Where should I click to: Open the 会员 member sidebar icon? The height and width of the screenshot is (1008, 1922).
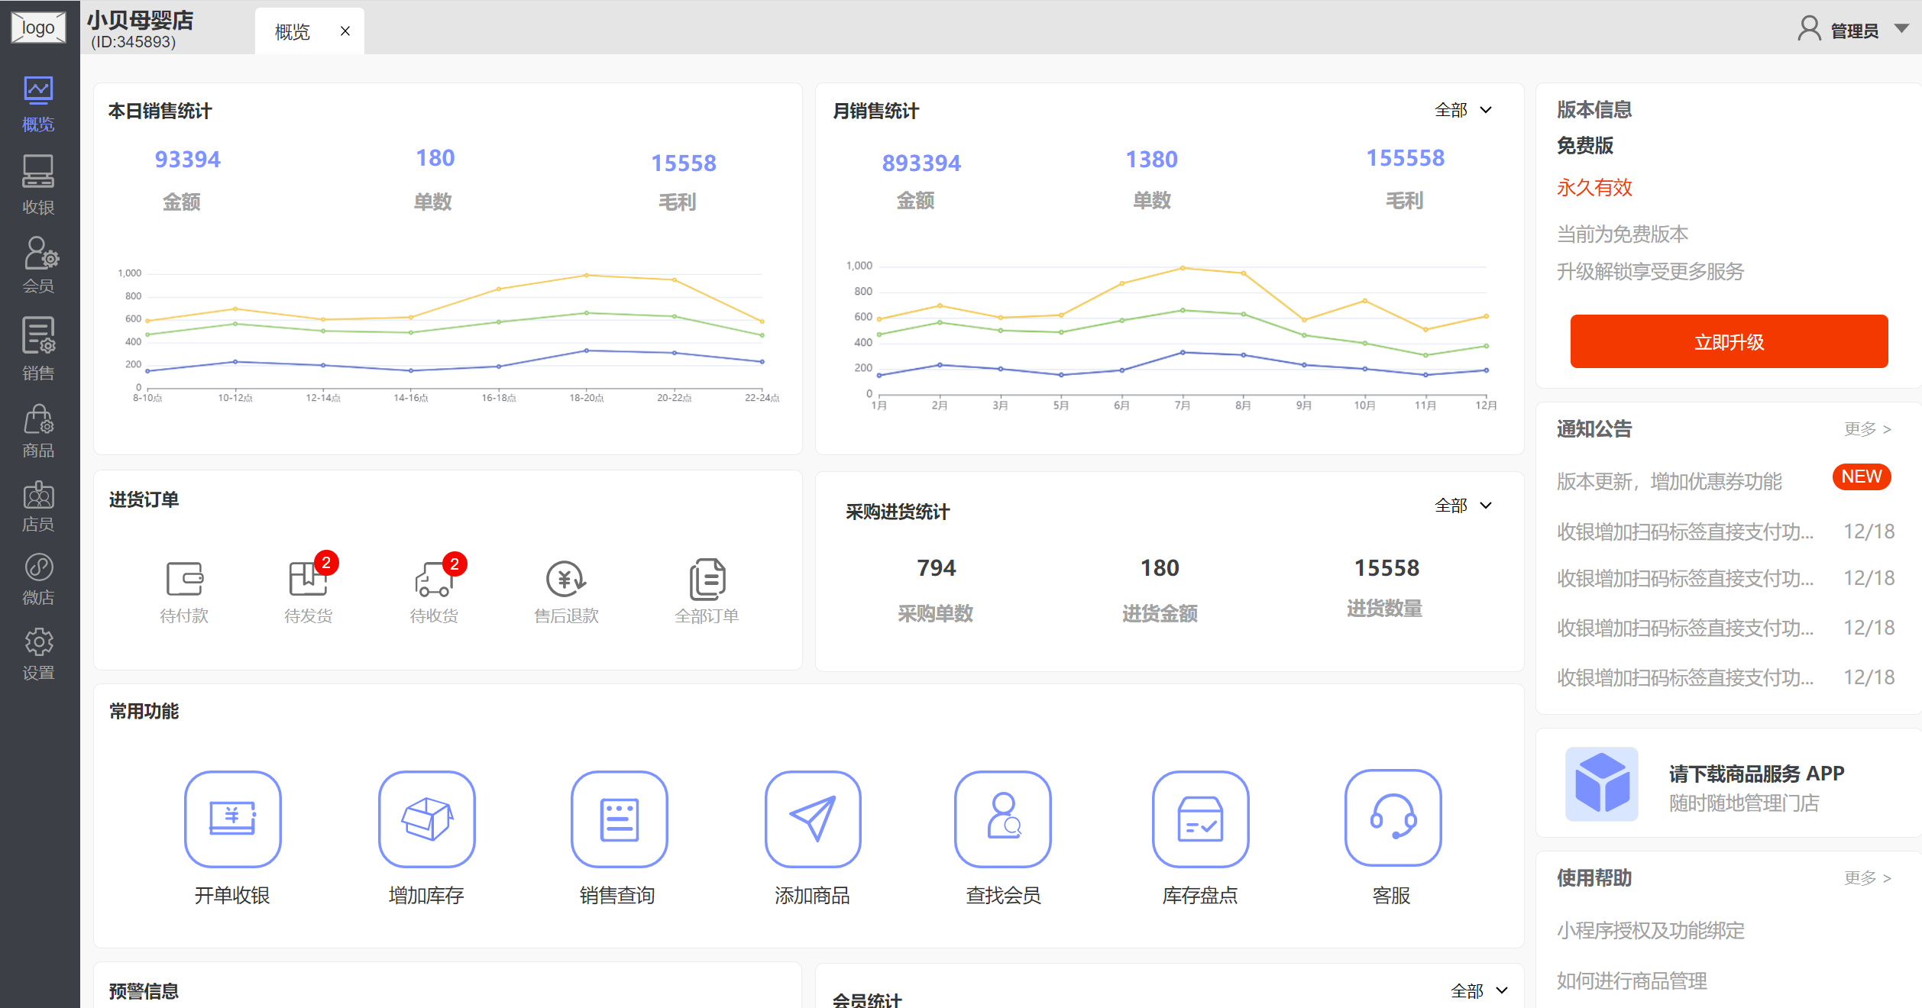point(40,253)
